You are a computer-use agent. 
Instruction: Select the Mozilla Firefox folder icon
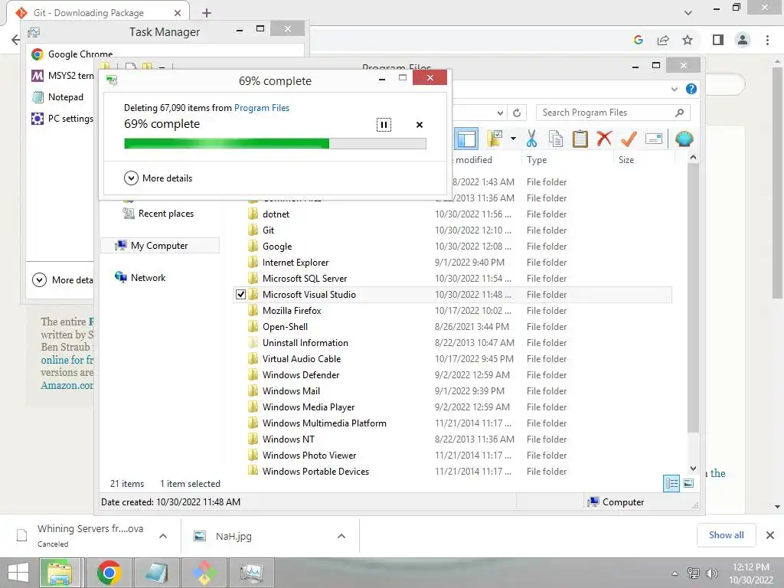(253, 311)
